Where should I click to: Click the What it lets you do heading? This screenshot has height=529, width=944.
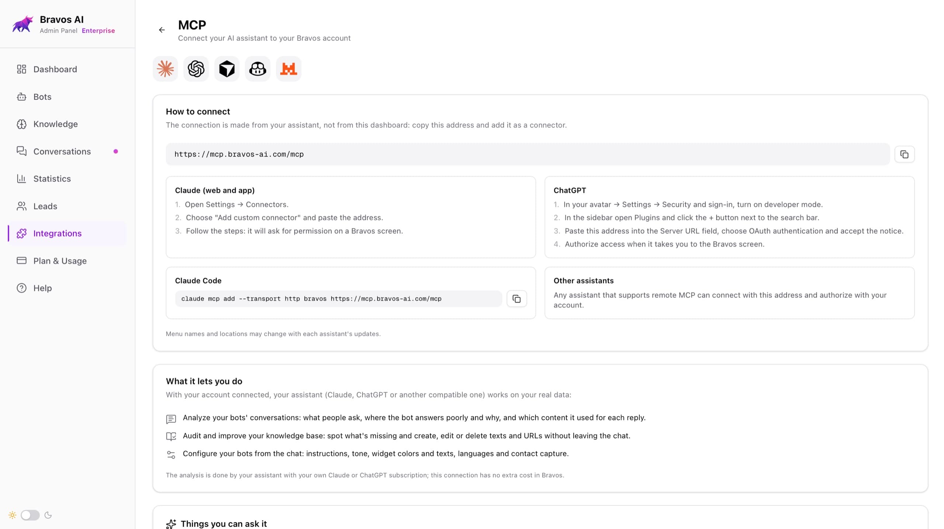[204, 382]
